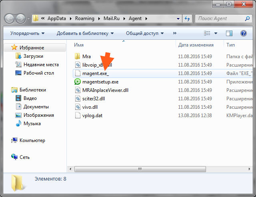Click the date "13.08.2016 12:38"

click(x=195, y=116)
